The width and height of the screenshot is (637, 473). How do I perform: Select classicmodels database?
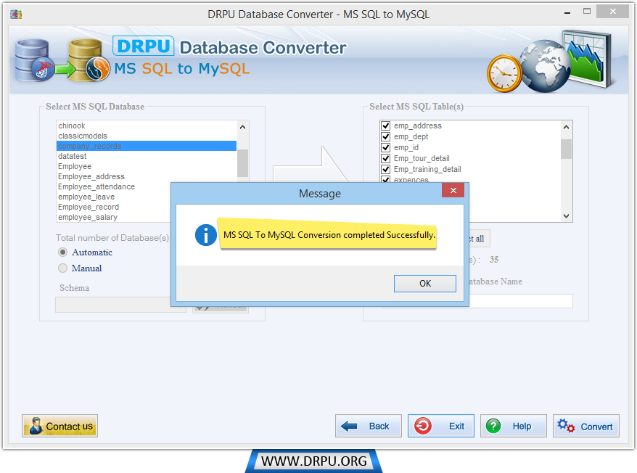pyautogui.click(x=147, y=136)
